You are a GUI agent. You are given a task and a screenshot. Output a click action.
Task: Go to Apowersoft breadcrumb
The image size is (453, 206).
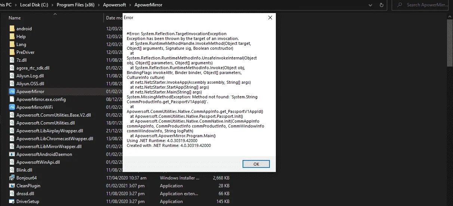point(115,5)
